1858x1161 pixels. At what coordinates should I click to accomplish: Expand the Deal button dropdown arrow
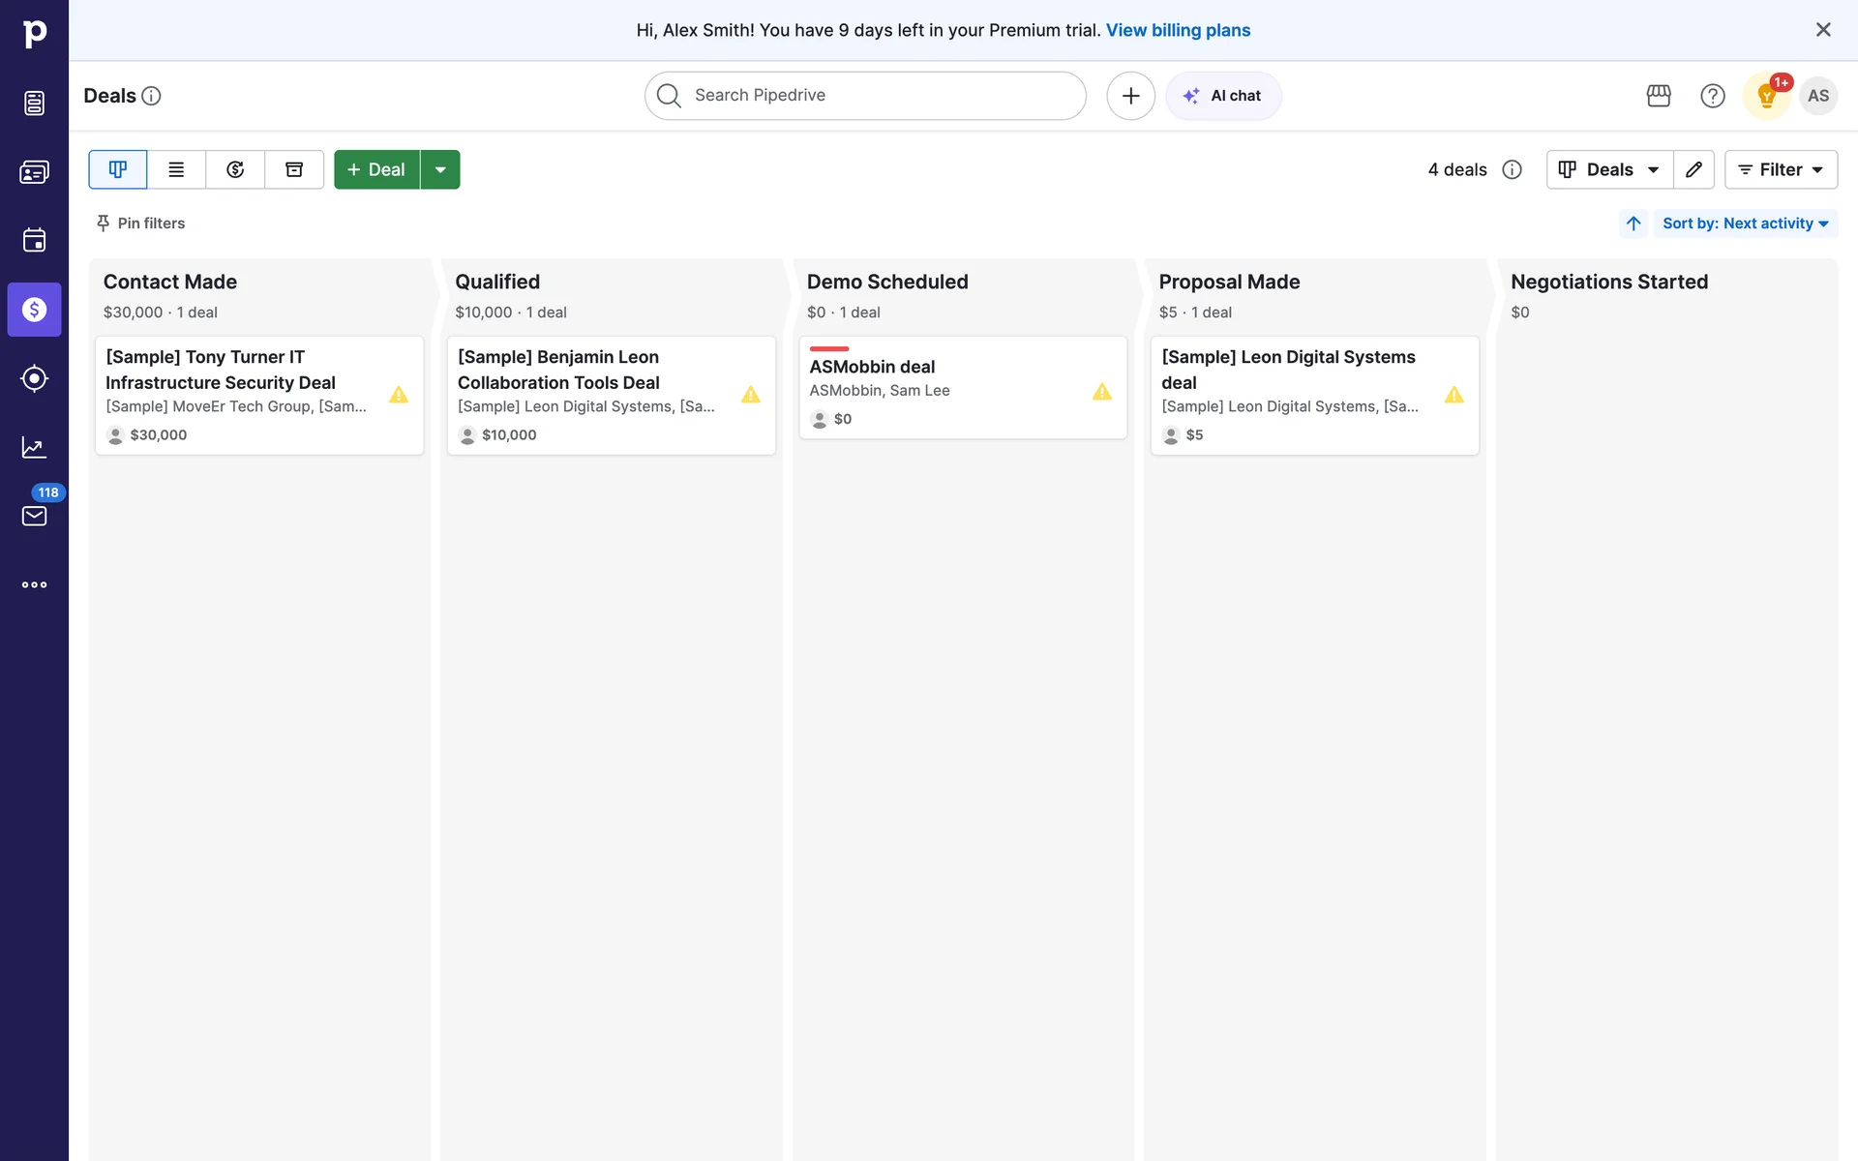440,170
